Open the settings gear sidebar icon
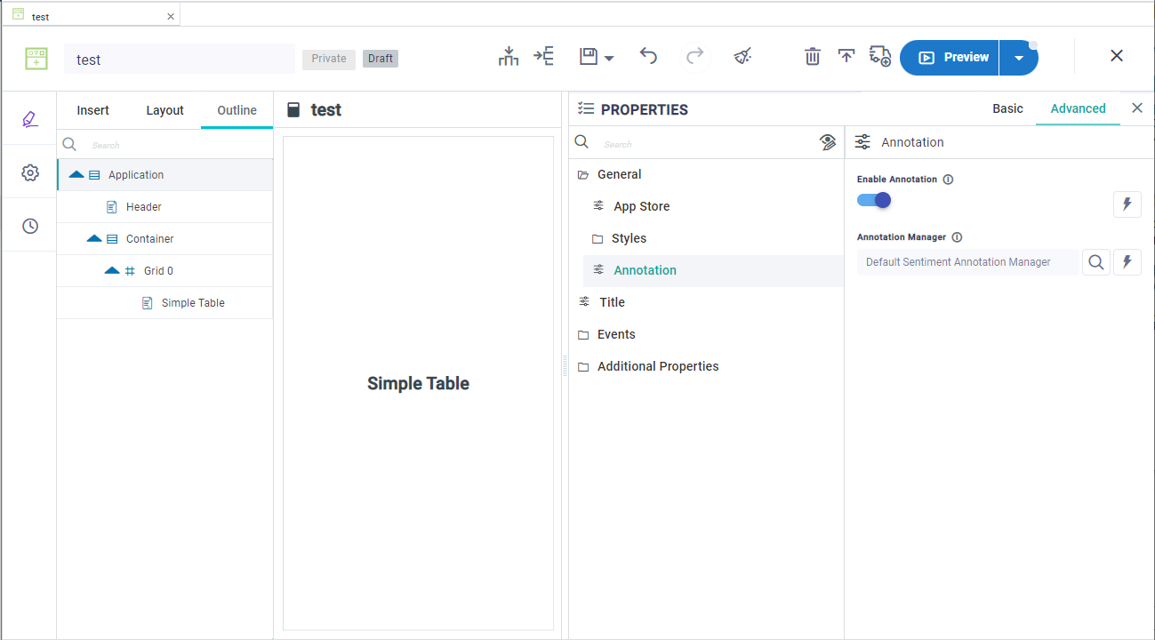Viewport: 1155px width, 640px height. (30, 172)
